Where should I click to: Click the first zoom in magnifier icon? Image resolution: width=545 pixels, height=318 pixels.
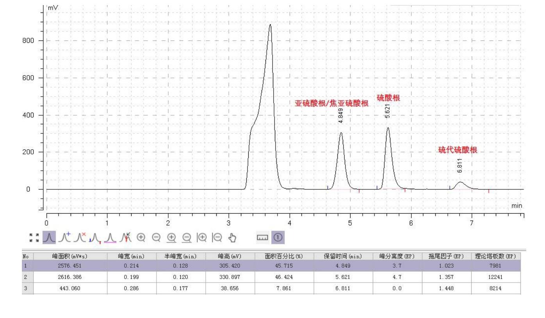[x=141, y=237]
